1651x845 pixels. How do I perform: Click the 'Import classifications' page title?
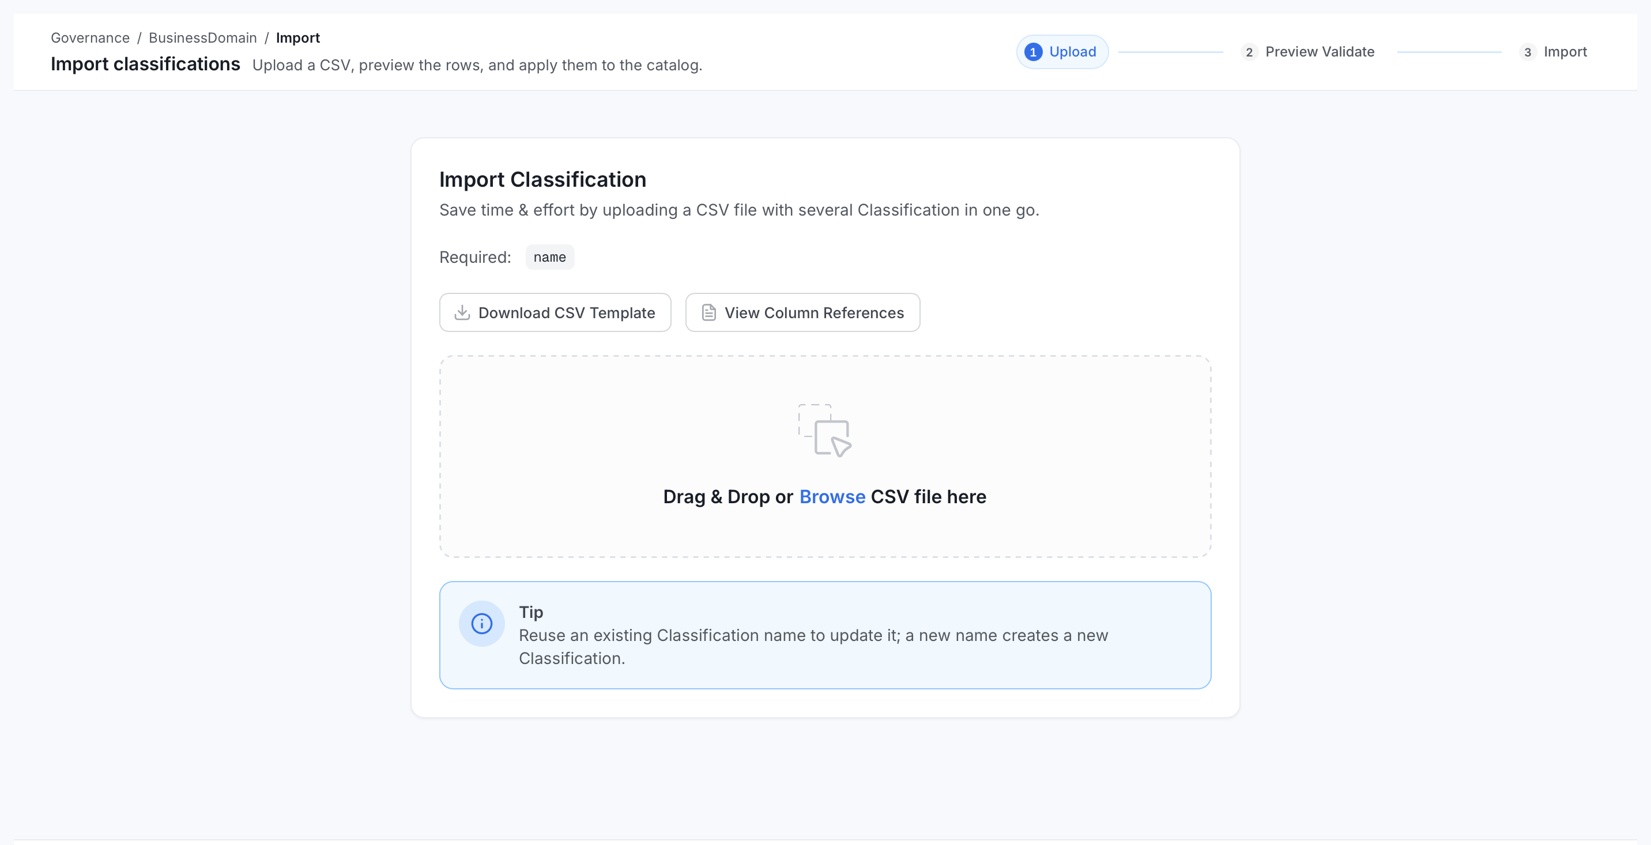click(x=145, y=64)
